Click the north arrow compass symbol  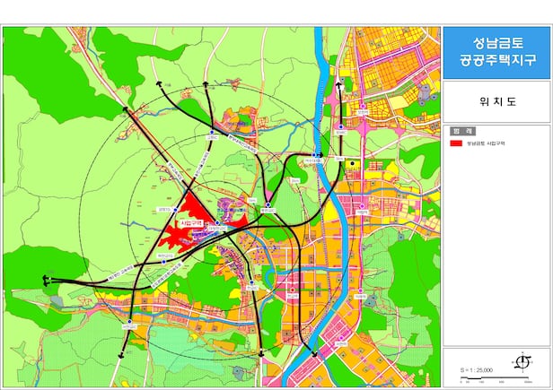[x=522, y=361]
